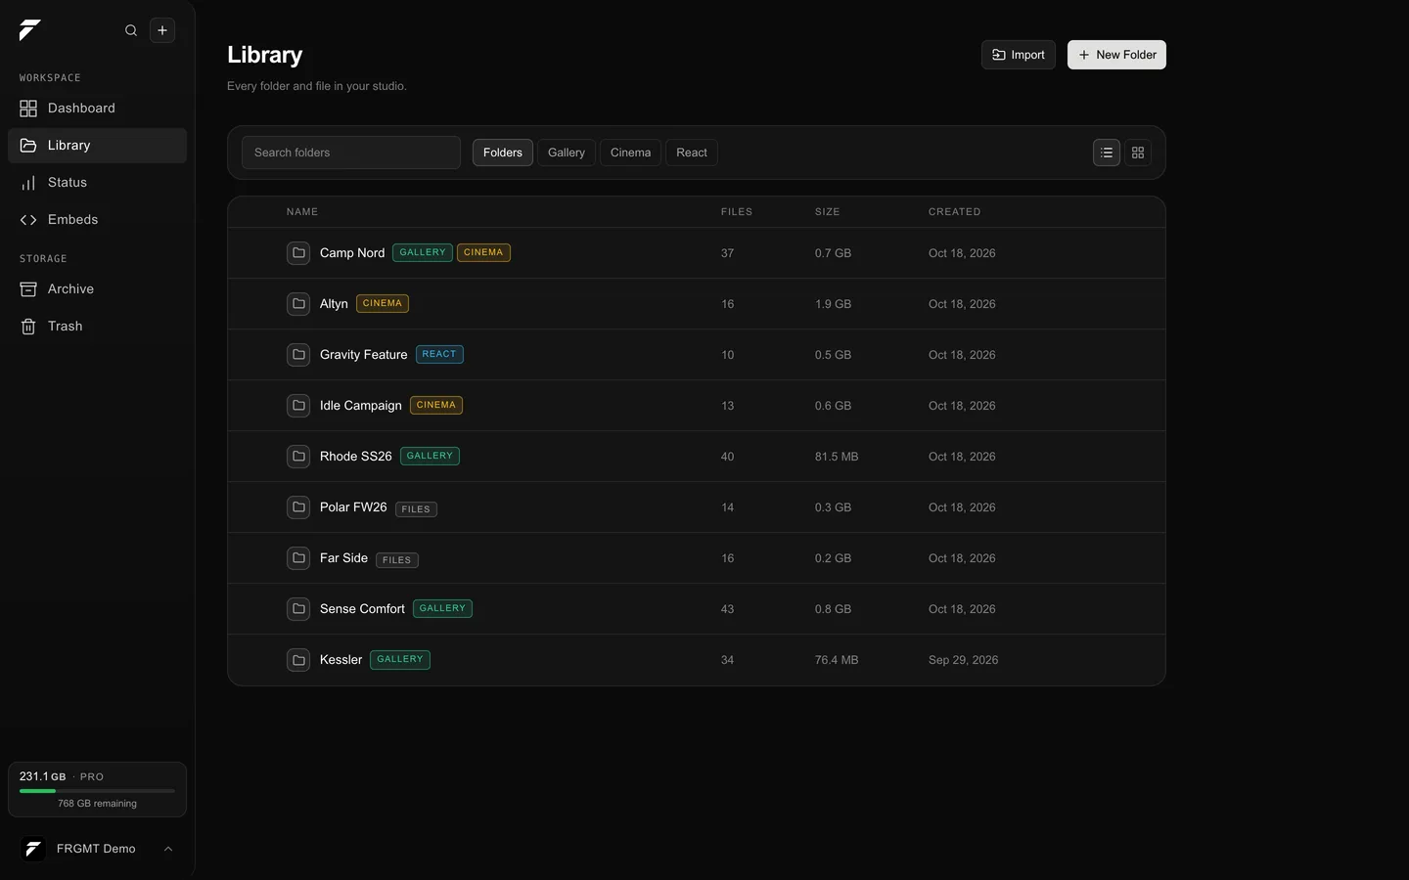Click the FILES tag on Far Side

[397, 560]
